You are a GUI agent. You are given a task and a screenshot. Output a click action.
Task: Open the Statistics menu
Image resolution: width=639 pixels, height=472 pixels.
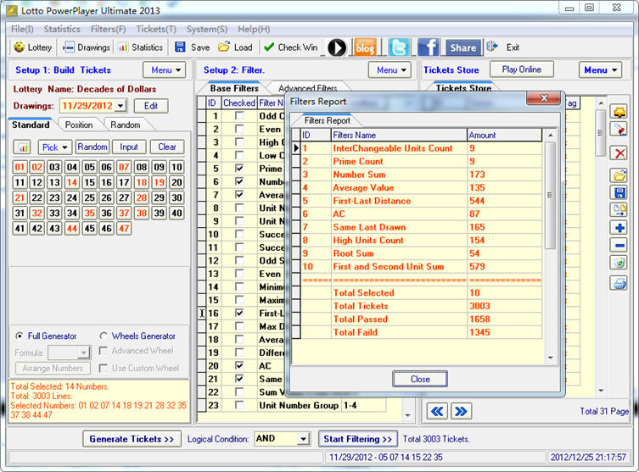pyautogui.click(x=62, y=30)
